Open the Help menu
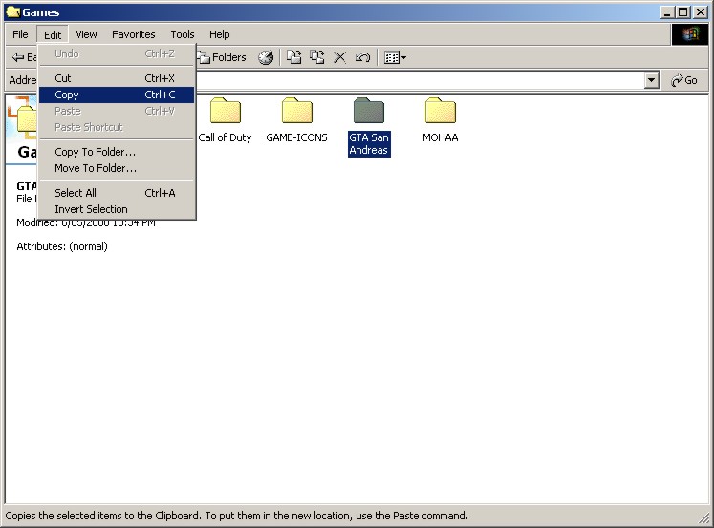This screenshot has height=528, width=714. pyautogui.click(x=220, y=34)
